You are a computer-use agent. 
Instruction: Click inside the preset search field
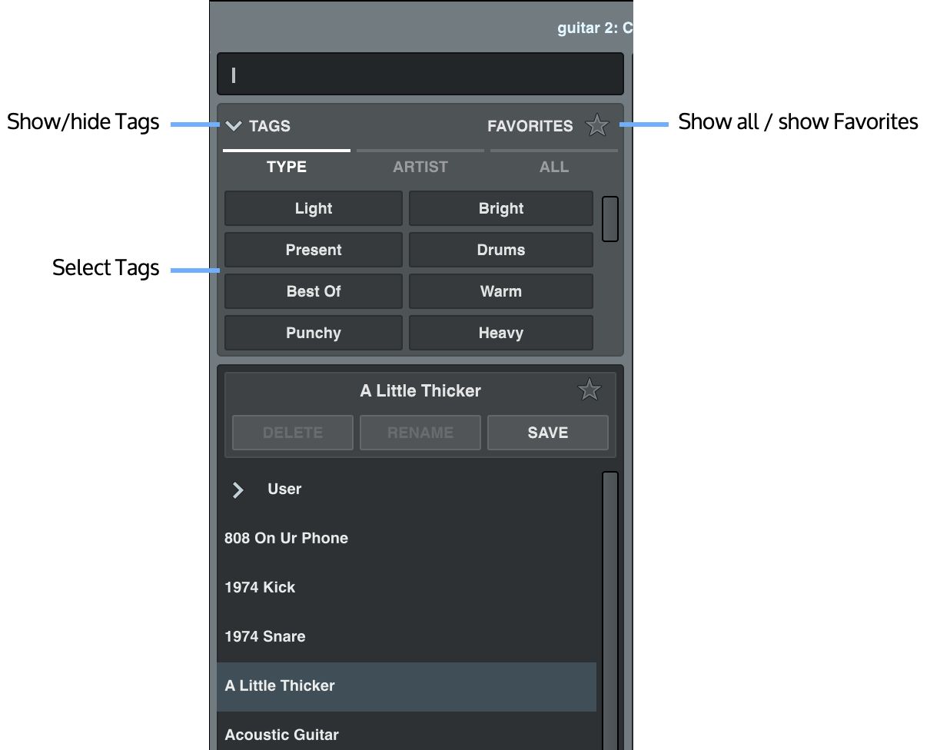[x=420, y=73]
